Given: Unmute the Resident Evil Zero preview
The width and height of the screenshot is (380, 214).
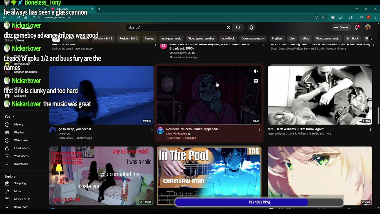Looking at the screenshot, I should pos(256,71).
